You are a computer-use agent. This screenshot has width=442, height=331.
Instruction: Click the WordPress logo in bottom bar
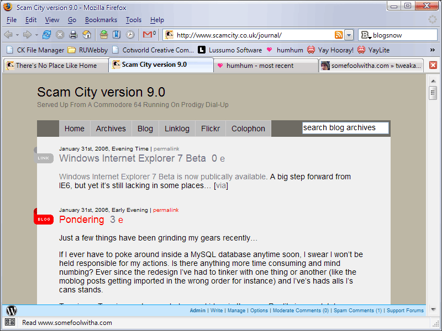tap(12, 311)
